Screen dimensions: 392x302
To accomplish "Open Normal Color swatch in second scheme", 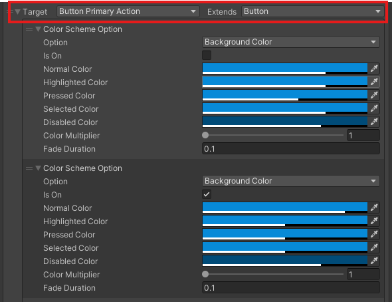I will (x=285, y=208).
